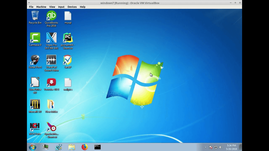Select the mysql file on desktop

coord(68,16)
